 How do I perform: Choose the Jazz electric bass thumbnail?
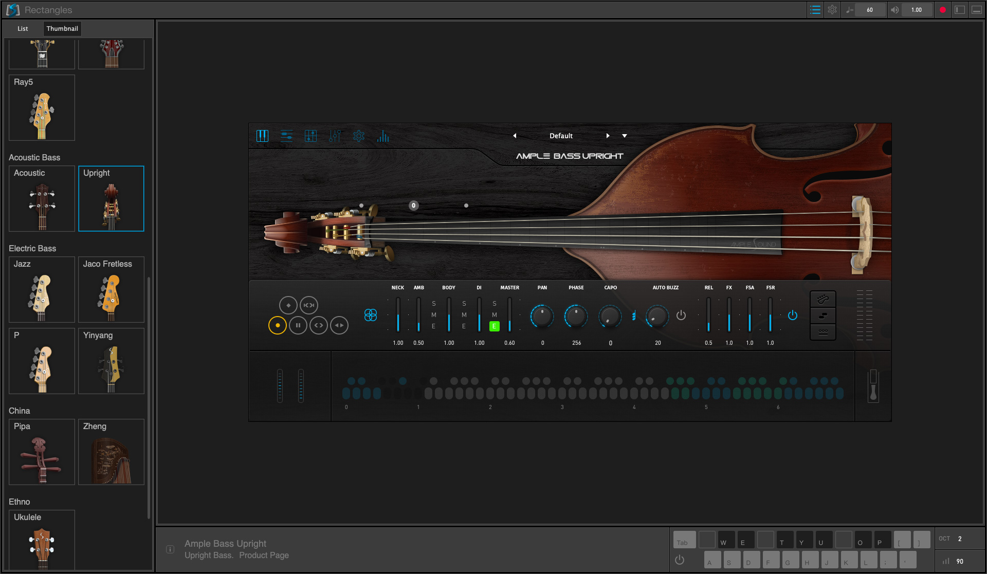click(42, 289)
